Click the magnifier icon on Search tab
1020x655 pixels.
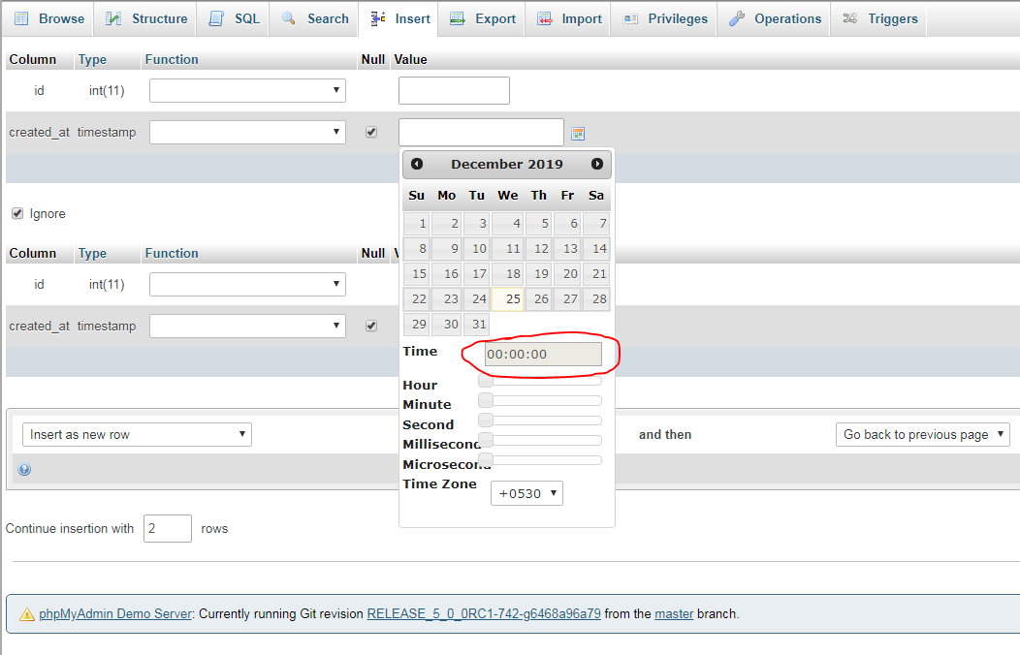tap(290, 18)
